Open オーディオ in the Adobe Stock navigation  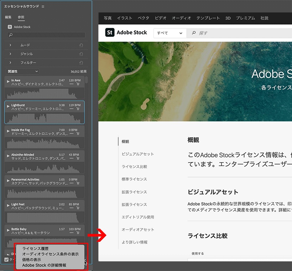(181, 18)
